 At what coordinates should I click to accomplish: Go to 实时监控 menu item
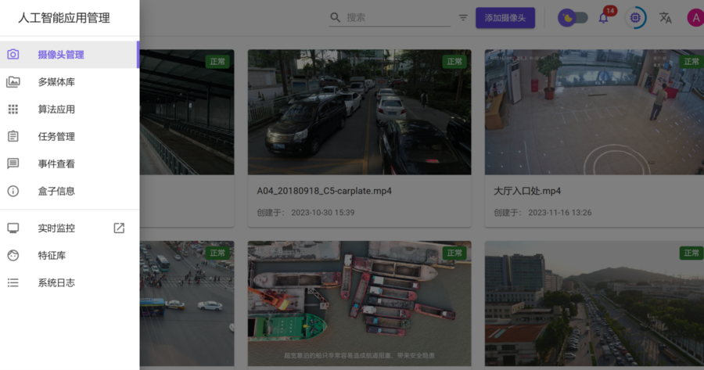[x=56, y=228]
